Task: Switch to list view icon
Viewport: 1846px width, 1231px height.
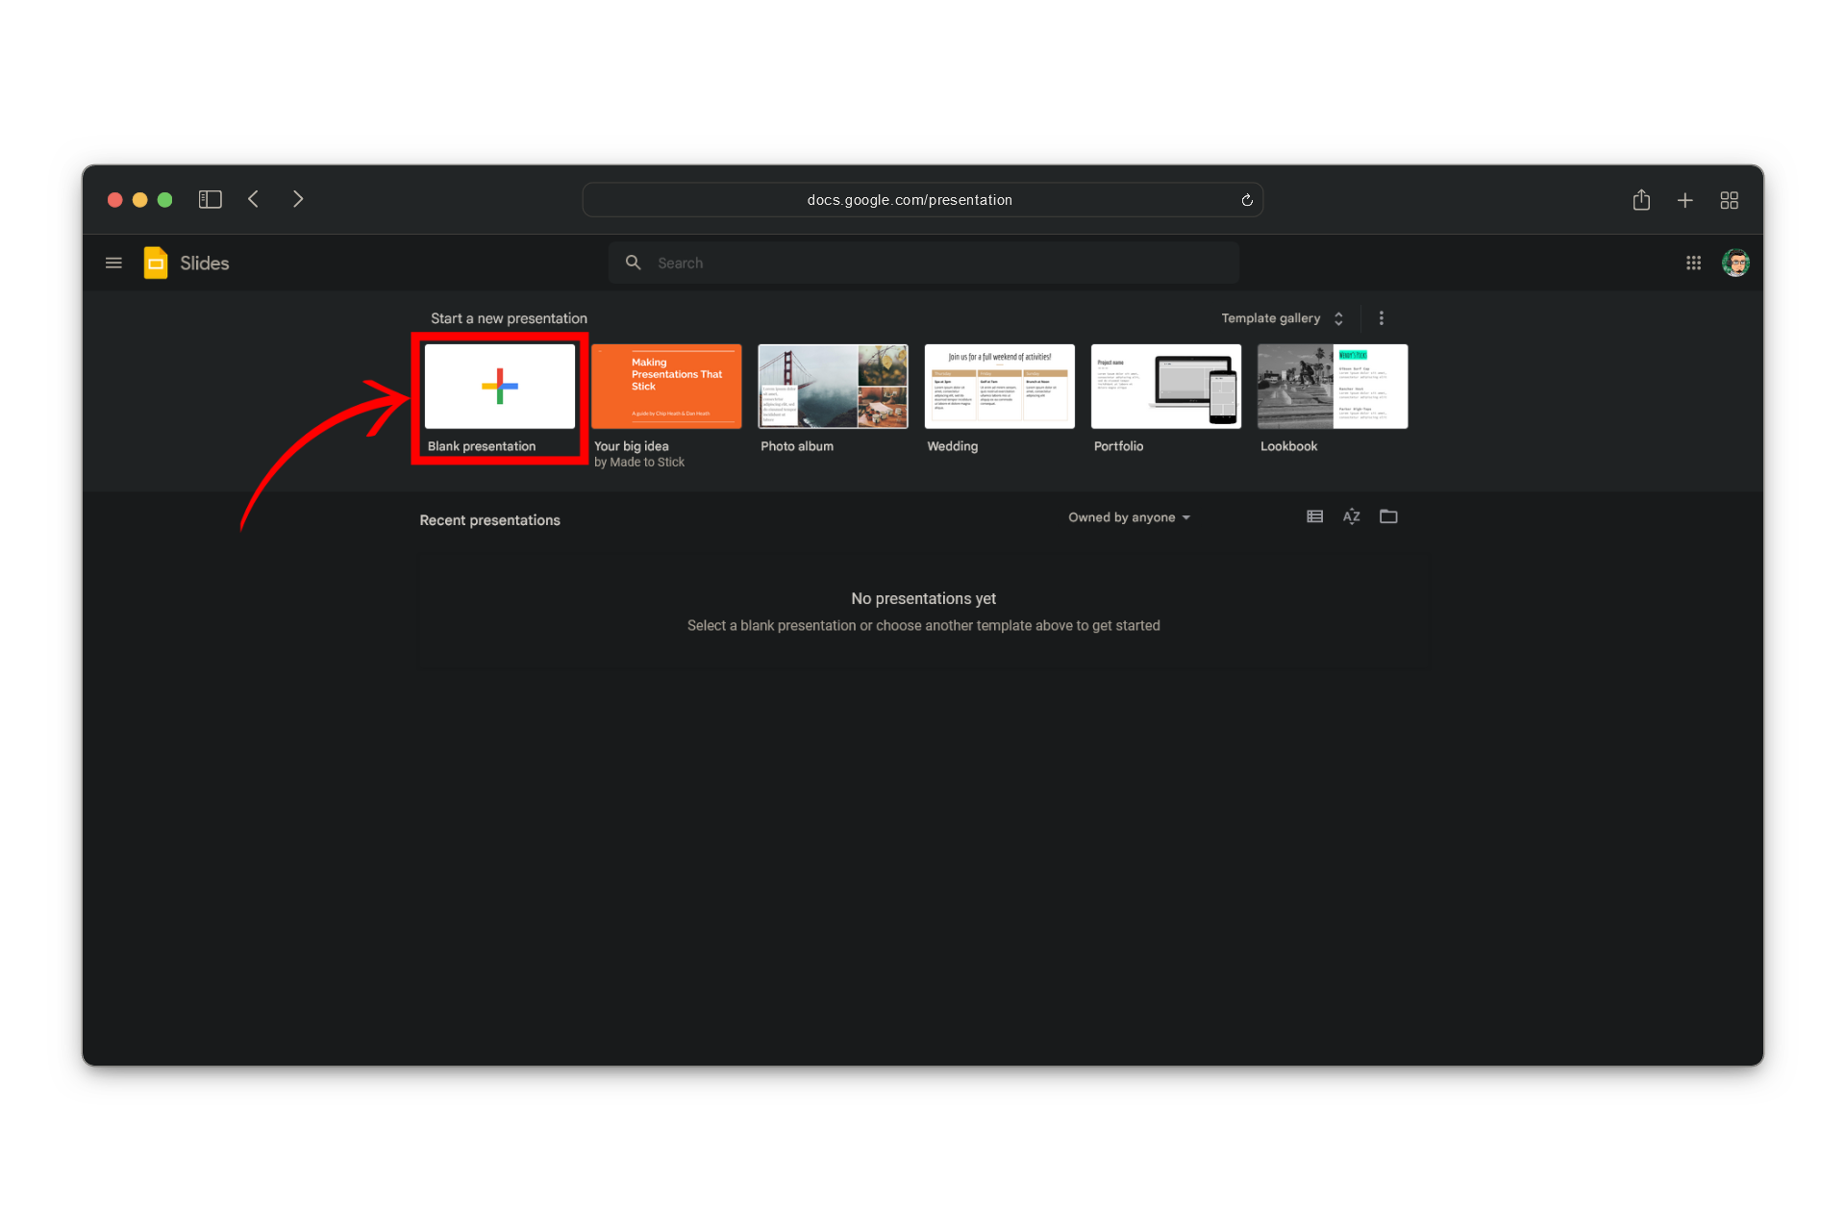Action: (x=1314, y=516)
